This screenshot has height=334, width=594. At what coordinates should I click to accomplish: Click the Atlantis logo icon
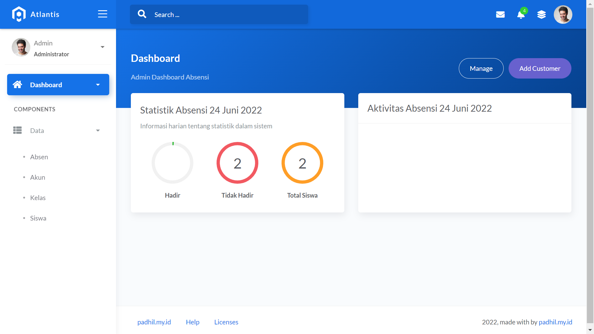[19, 14]
